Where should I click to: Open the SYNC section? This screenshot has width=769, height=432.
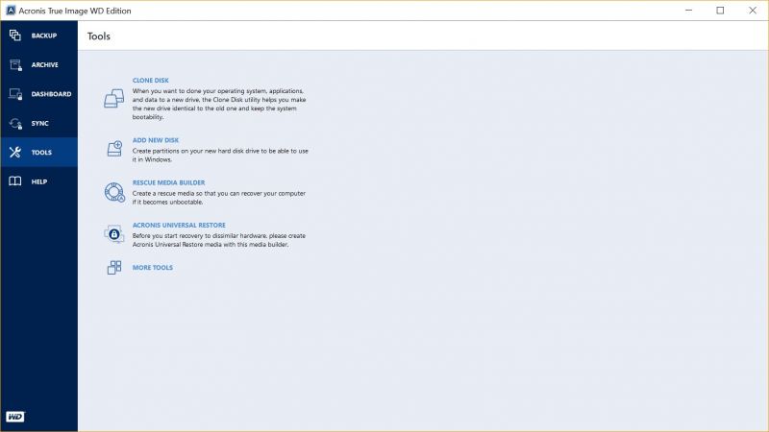click(39, 124)
